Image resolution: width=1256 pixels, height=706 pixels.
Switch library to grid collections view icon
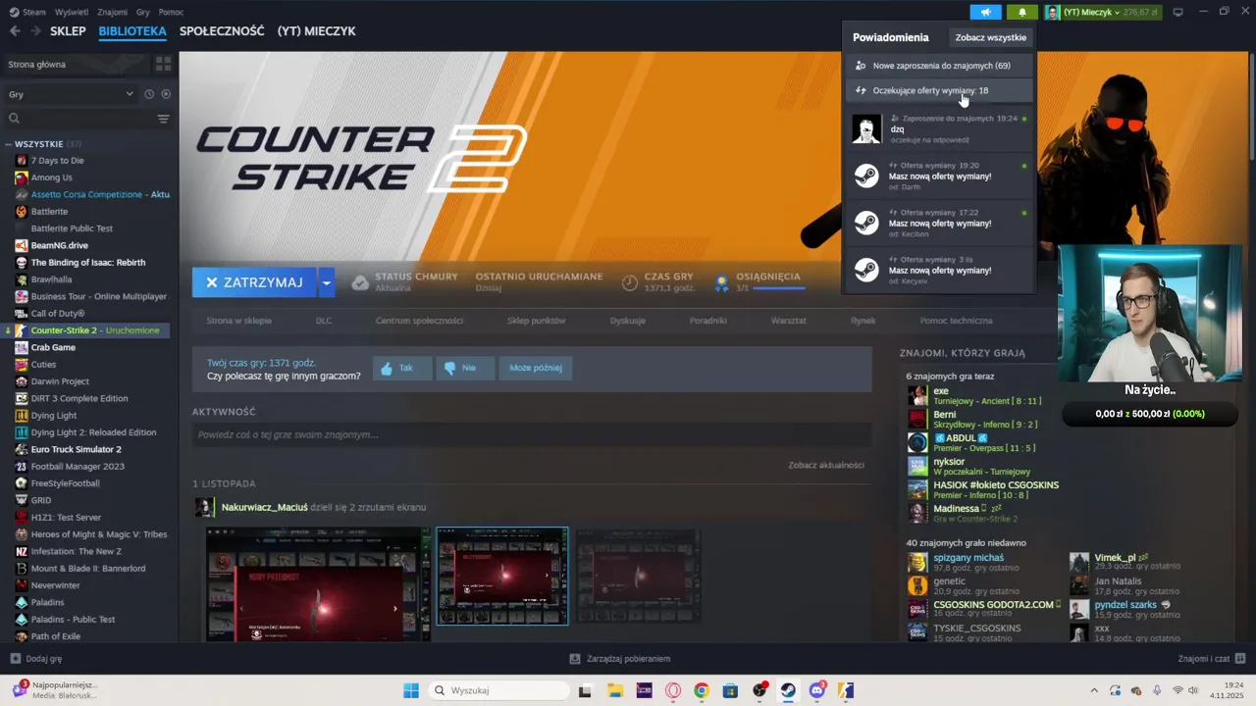163,64
